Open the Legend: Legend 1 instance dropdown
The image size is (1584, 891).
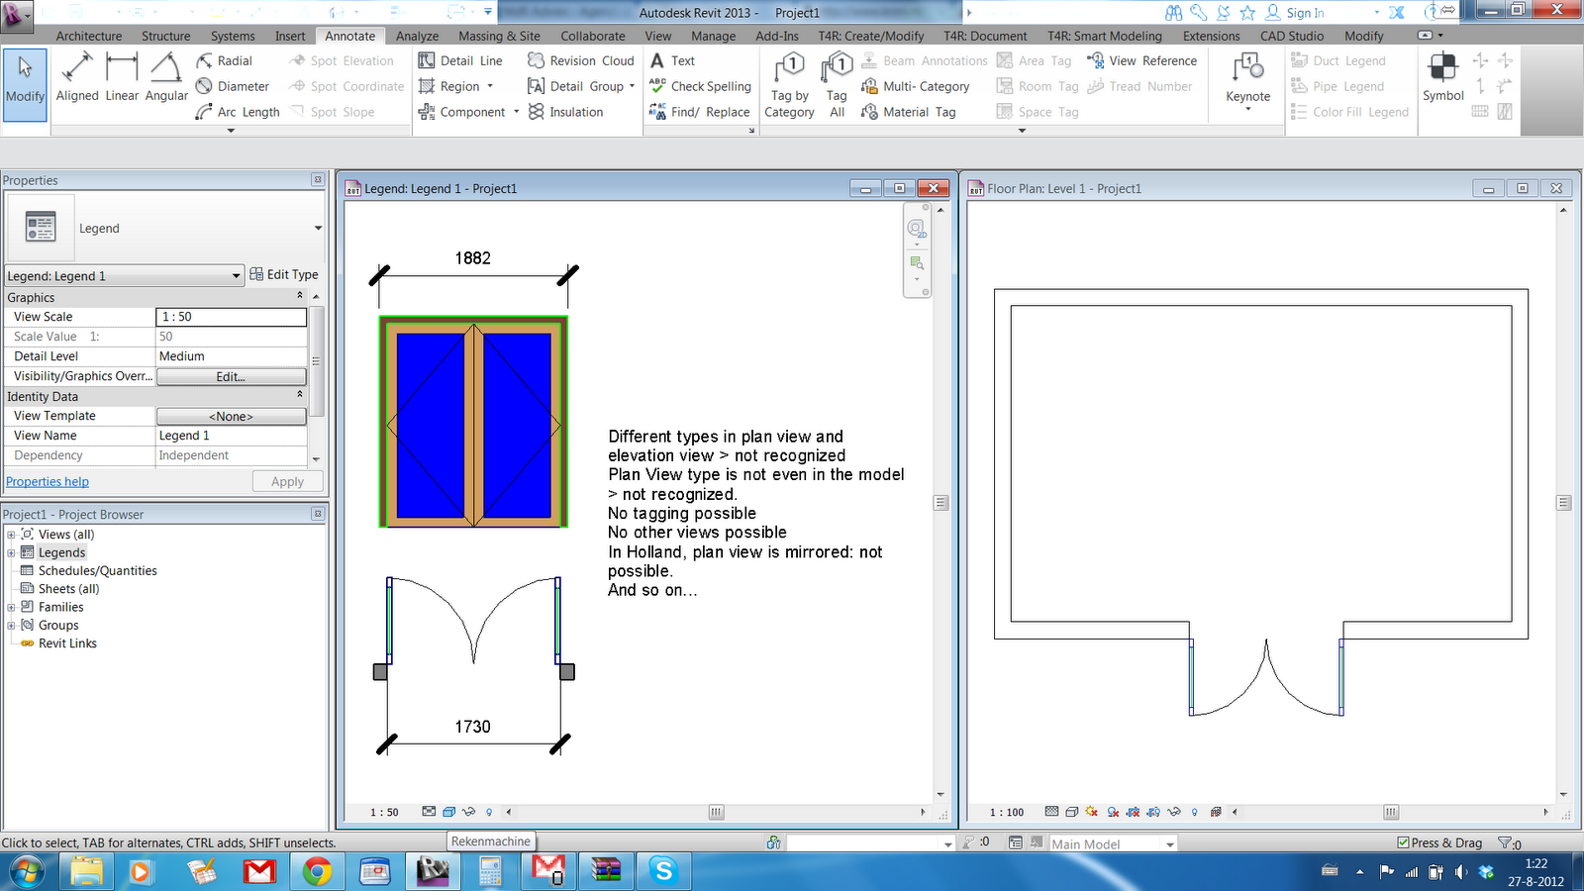(x=237, y=276)
